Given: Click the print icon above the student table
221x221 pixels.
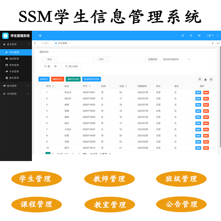Looking at the screenshot, I should (211, 79).
